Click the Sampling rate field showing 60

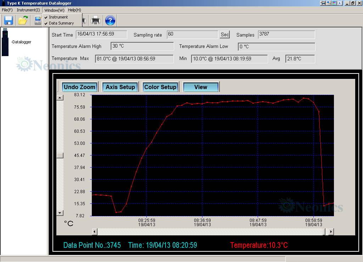(x=192, y=34)
